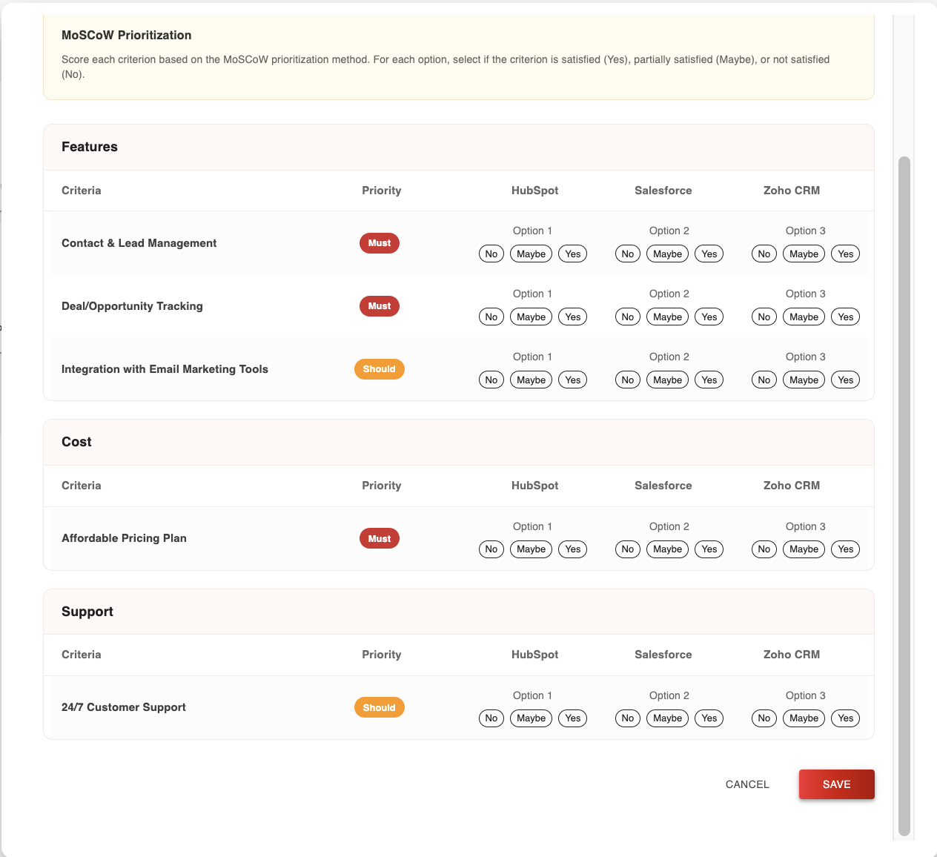Viewport: 937px width, 857px height.
Task: Click the Must badge for Deal/Opportunity Tracking
Action: pos(379,306)
